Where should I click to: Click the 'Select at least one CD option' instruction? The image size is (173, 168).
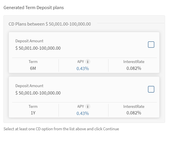tap(61, 129)
